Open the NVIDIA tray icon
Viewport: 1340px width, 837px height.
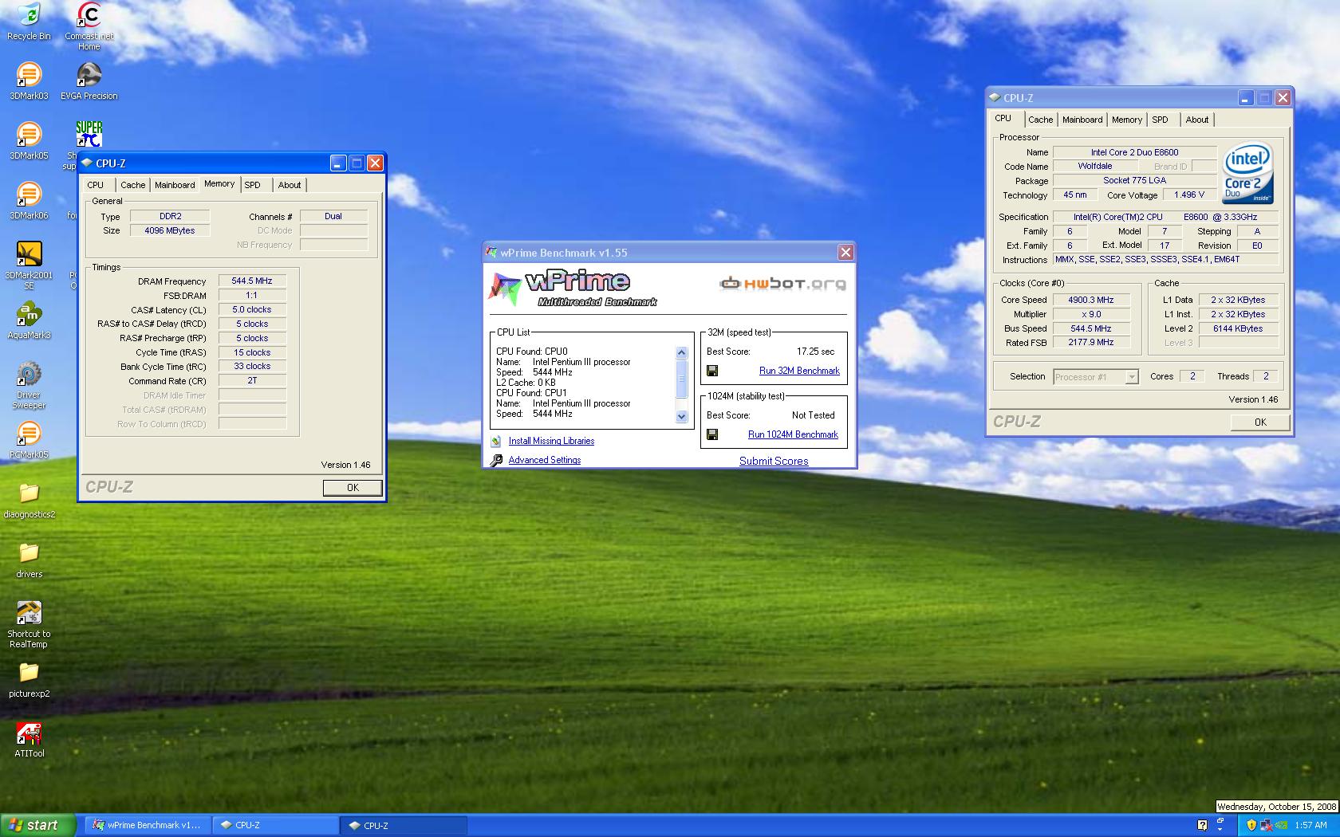1281,825
